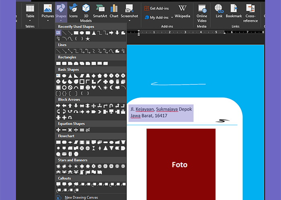Pick the minus sign in Equation Shapes
Screen dimensions: 281x200
coord(64,130)
